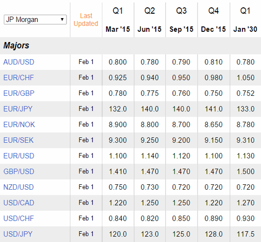Viewport: 261px width, 242px height.
Task: Select EUR/GBP Jan '30 value 0.752
Action: coord(245,93)
